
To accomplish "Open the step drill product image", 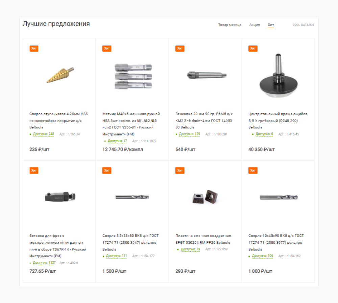I will click(x=61, y=75).
